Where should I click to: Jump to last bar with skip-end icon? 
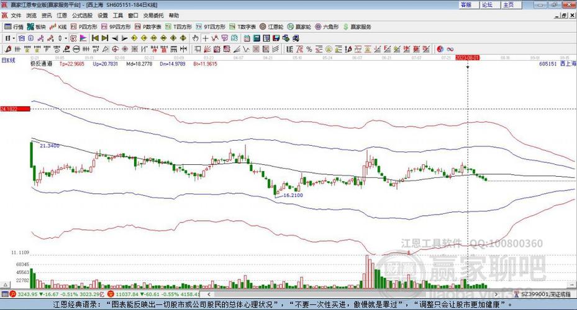[x=105, y=38]
